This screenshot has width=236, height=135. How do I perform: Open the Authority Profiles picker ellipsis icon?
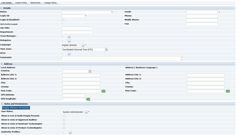70,133
